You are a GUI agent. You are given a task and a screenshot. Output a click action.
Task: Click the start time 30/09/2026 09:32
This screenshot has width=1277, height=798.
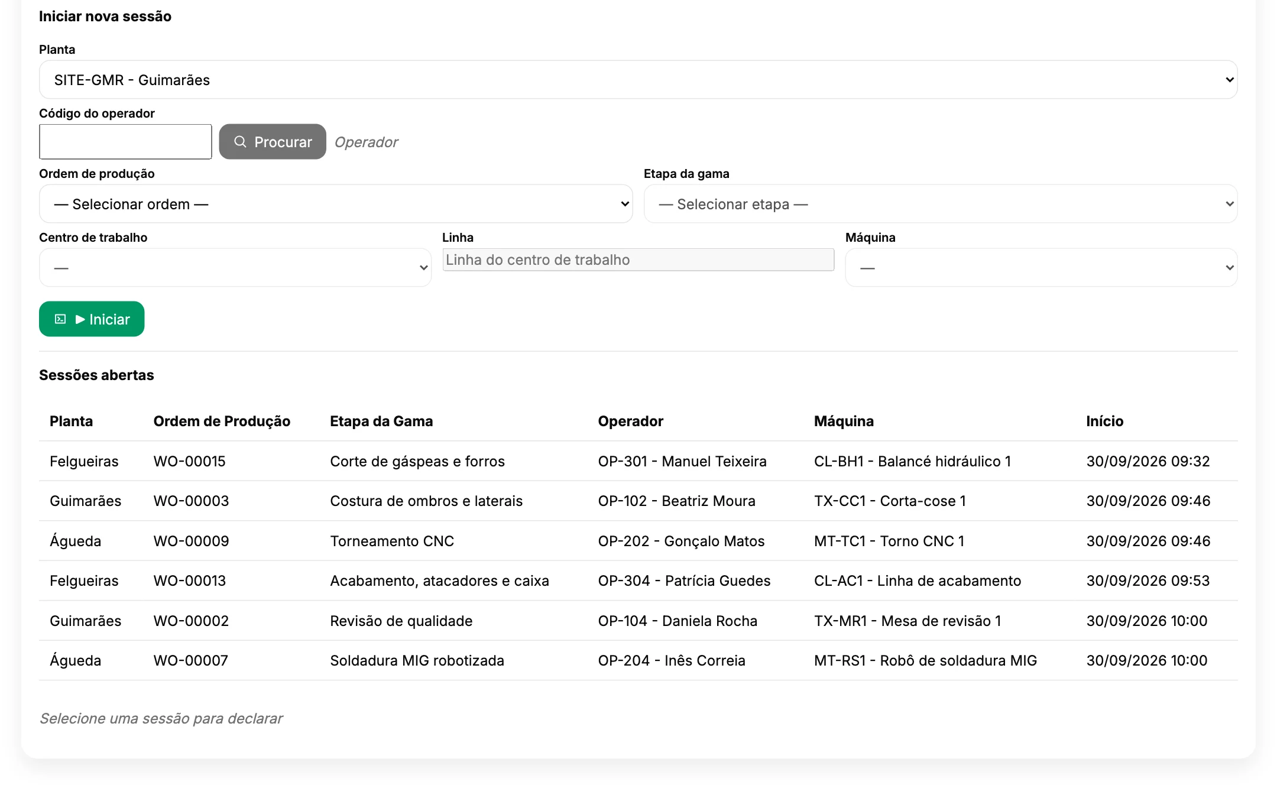coord(1148,461)
